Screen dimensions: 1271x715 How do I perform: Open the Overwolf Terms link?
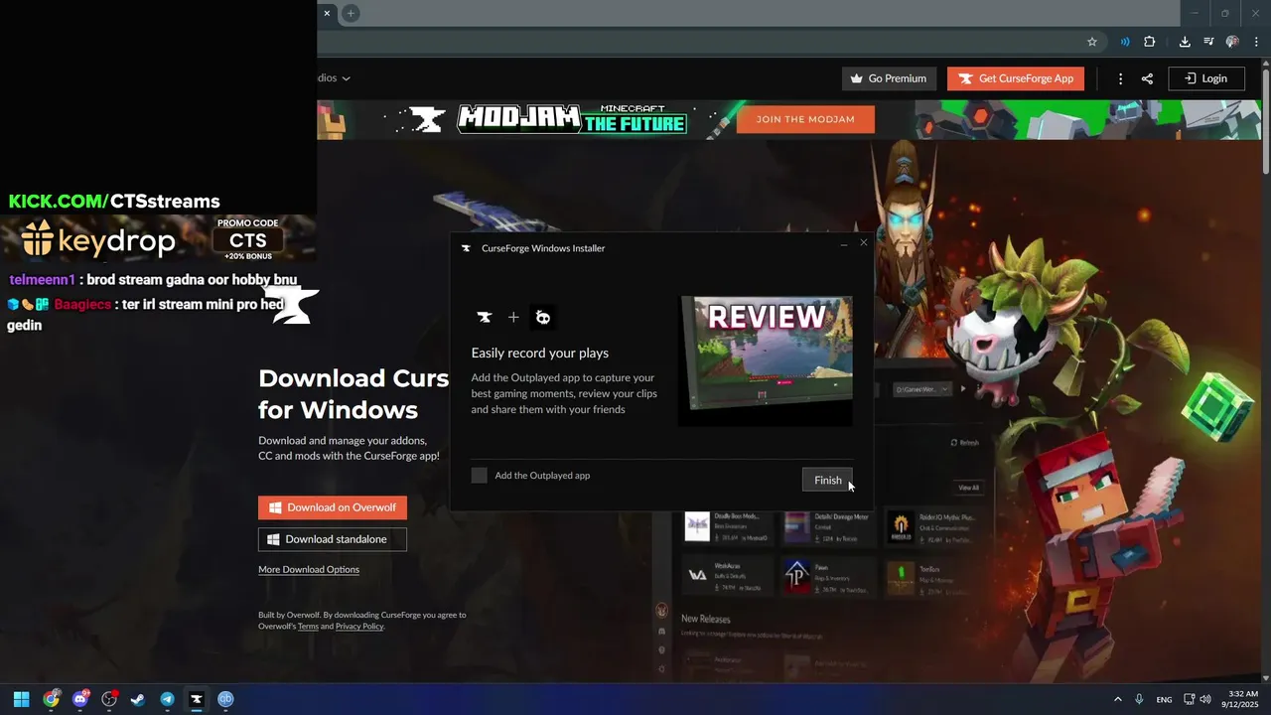308,627
